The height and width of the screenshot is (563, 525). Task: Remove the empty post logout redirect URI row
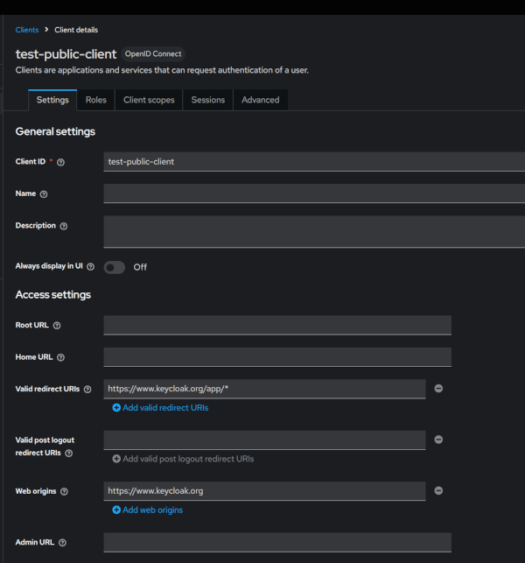(x=438, y=440)
